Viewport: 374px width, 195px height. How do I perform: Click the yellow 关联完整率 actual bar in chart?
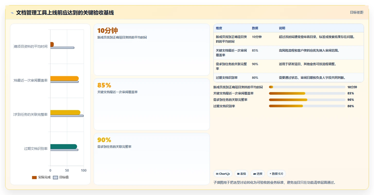pyautogui.click(x=65, y=112)
